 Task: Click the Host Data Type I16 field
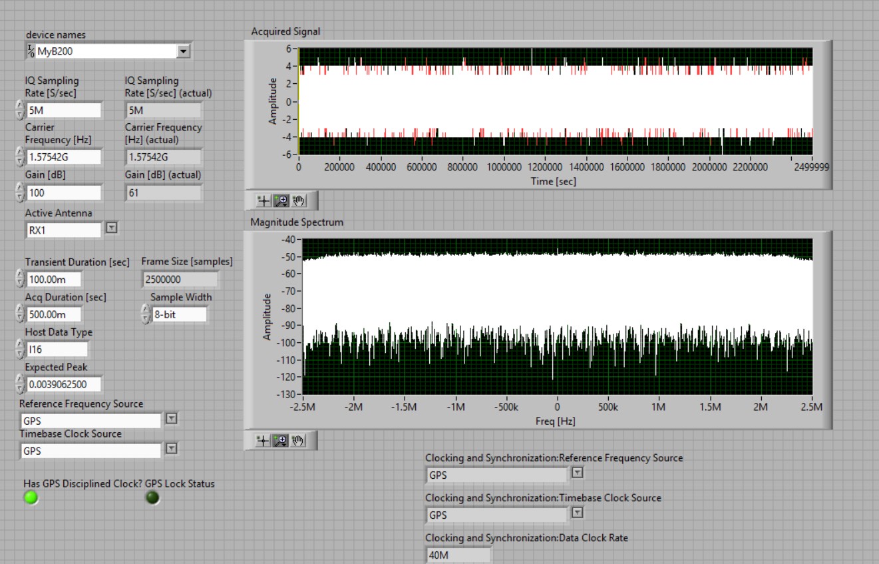(x=57, y=349)
